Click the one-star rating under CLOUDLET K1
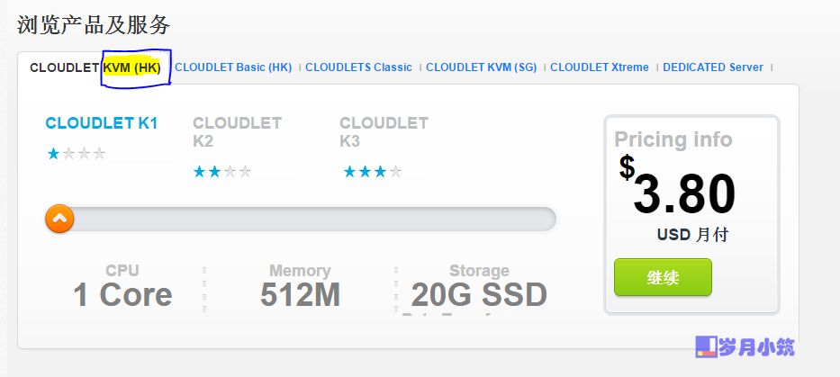This screenshot has height=377, width=840. pyautogui.click(x=76, y=154)
